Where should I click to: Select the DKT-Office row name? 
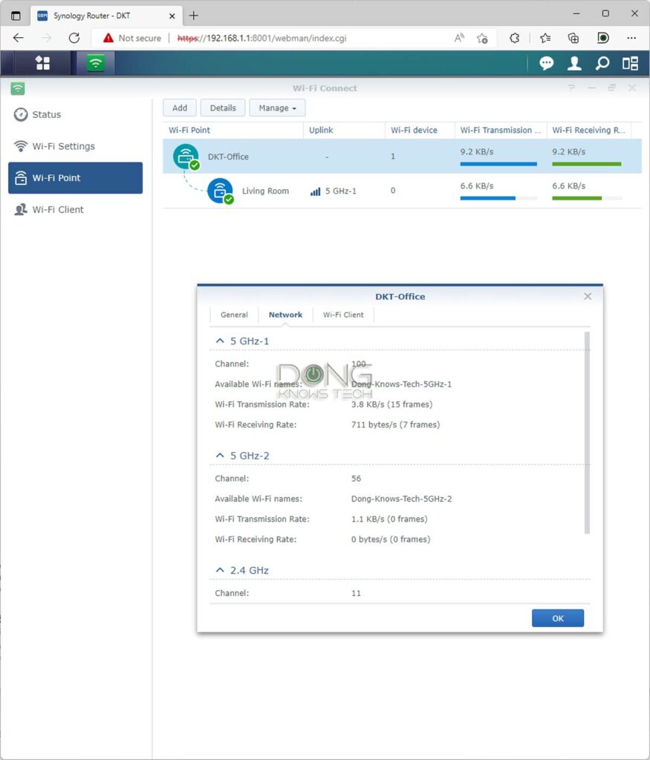tap(228, 157)
